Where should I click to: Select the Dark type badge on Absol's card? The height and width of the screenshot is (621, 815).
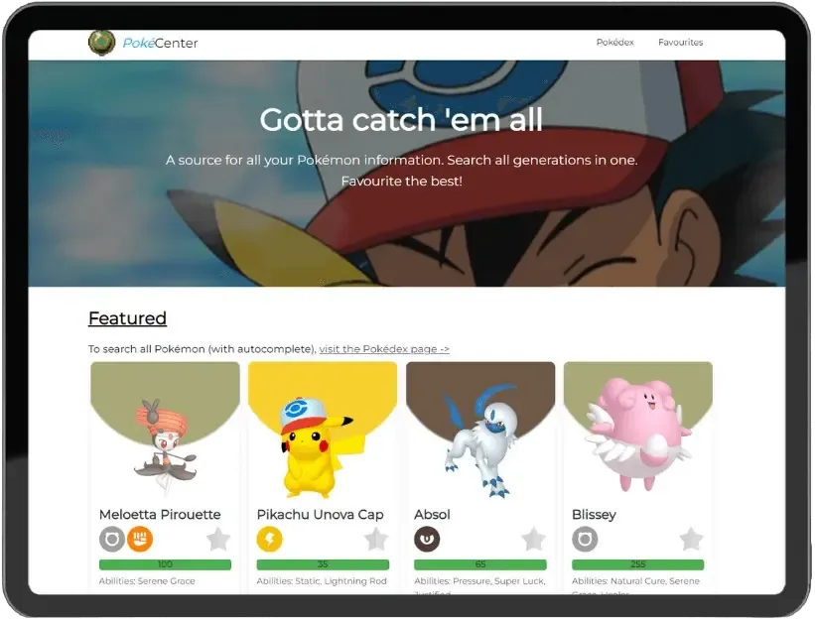tap(428, 541)
